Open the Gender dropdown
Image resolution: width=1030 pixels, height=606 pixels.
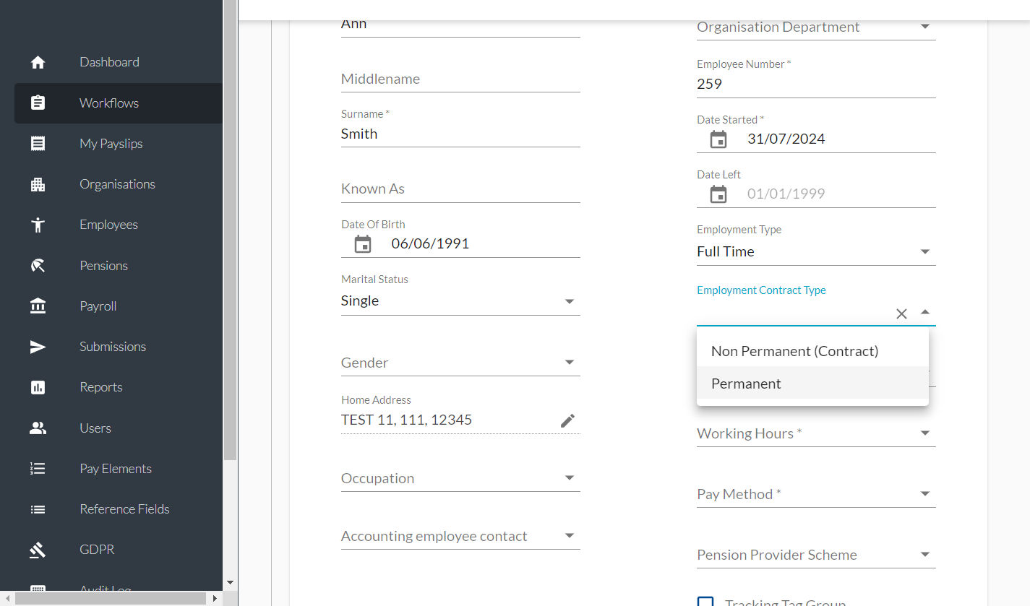[x=570, y=363]
